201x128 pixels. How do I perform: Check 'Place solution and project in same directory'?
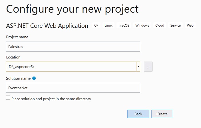(8, 98)
